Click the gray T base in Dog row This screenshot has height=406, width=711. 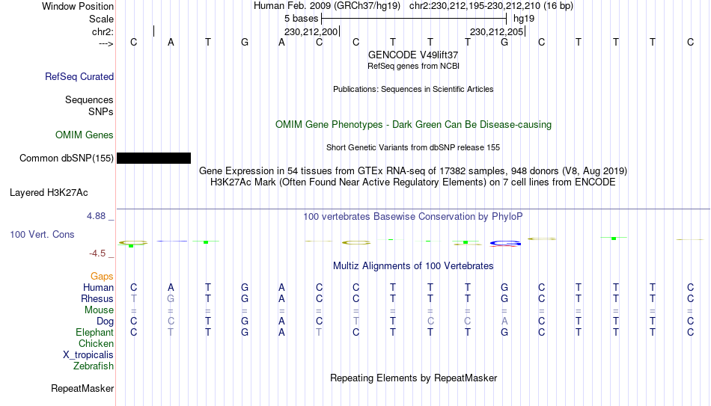pyautogui.click(x=356, y=322)
